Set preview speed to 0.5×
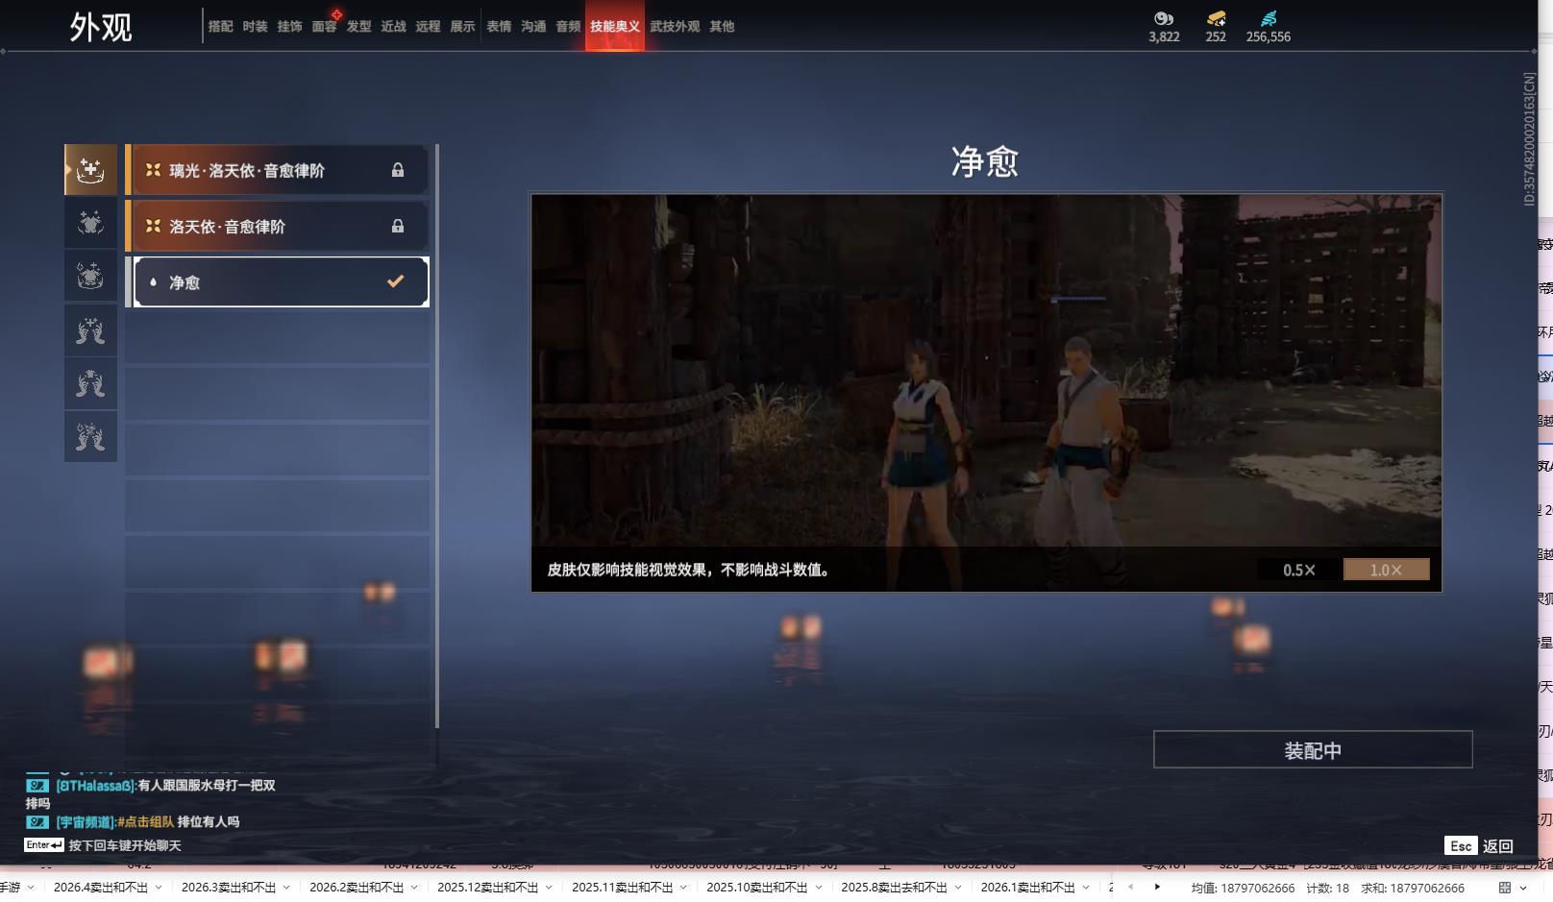 tap(1298, 570)
